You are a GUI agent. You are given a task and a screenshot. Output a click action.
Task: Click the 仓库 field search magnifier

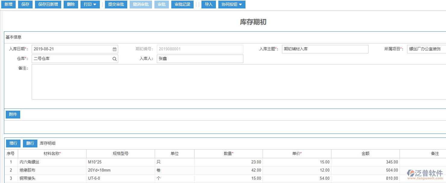114,58
